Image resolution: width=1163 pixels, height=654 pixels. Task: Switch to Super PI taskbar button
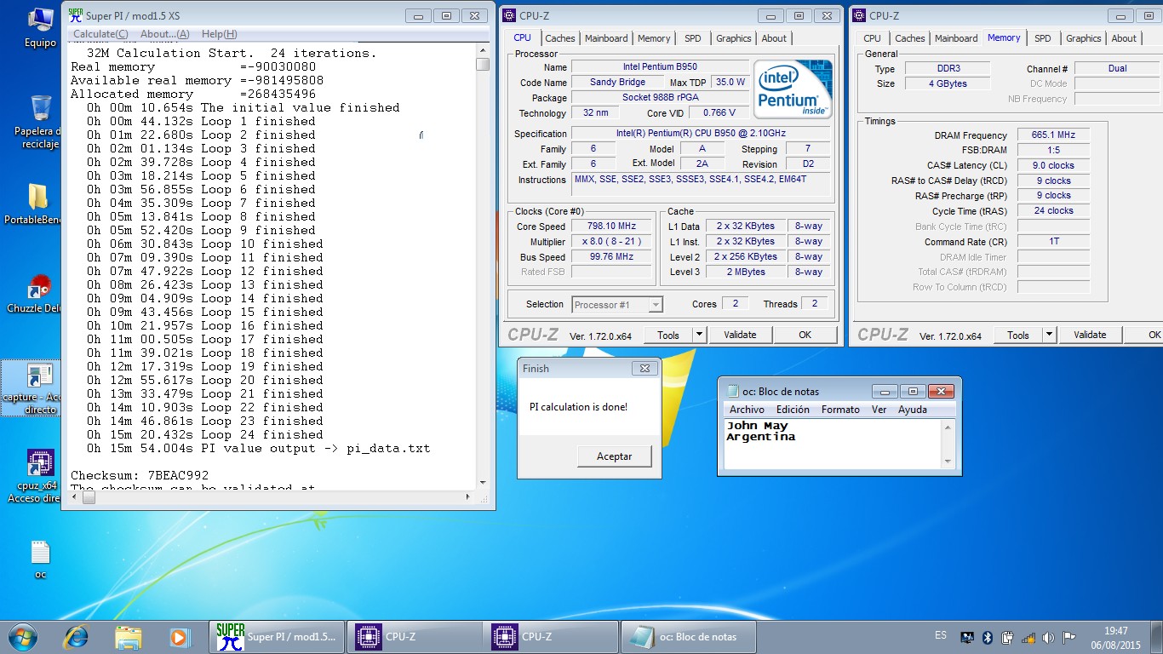click(x=278, y=636)
